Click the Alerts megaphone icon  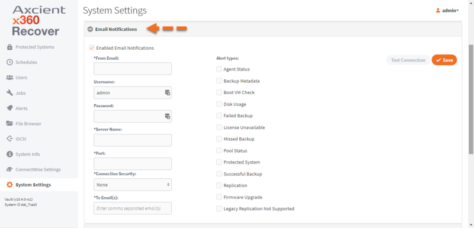click(9, 108)
